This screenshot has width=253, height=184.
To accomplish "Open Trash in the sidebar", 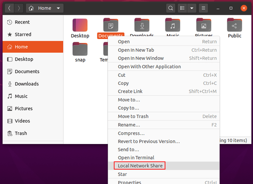I will point(33,133).
